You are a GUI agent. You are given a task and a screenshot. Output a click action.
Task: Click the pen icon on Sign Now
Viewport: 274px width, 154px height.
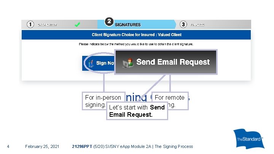point(91,64)
